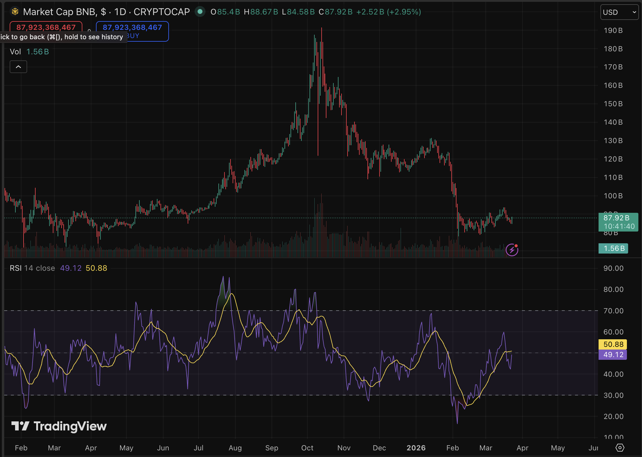Click the red sell price button icon
The image size is (642, 457).
pos(46,27)
